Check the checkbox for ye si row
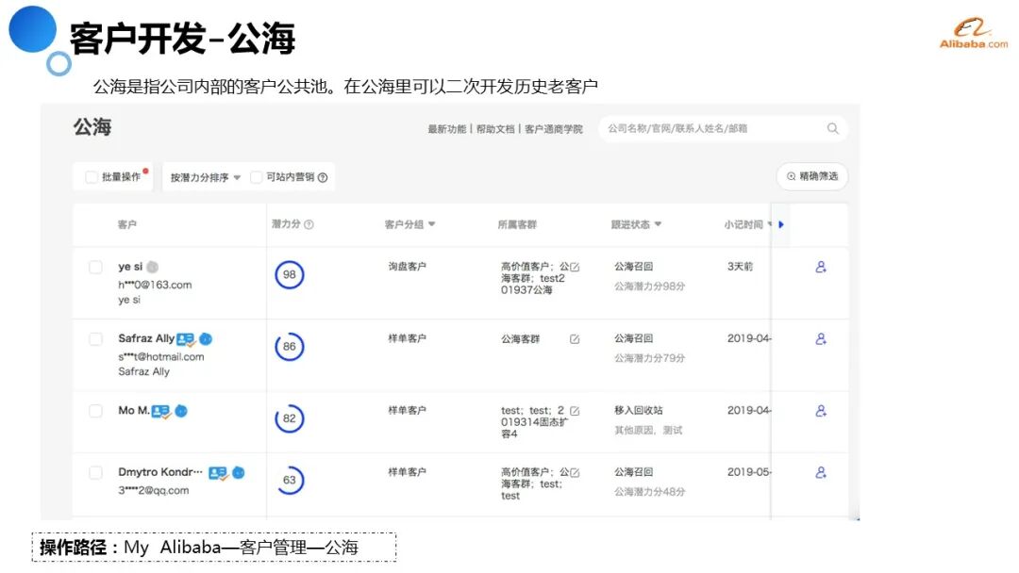1019x573 pixels. click(x=95, y=267)
